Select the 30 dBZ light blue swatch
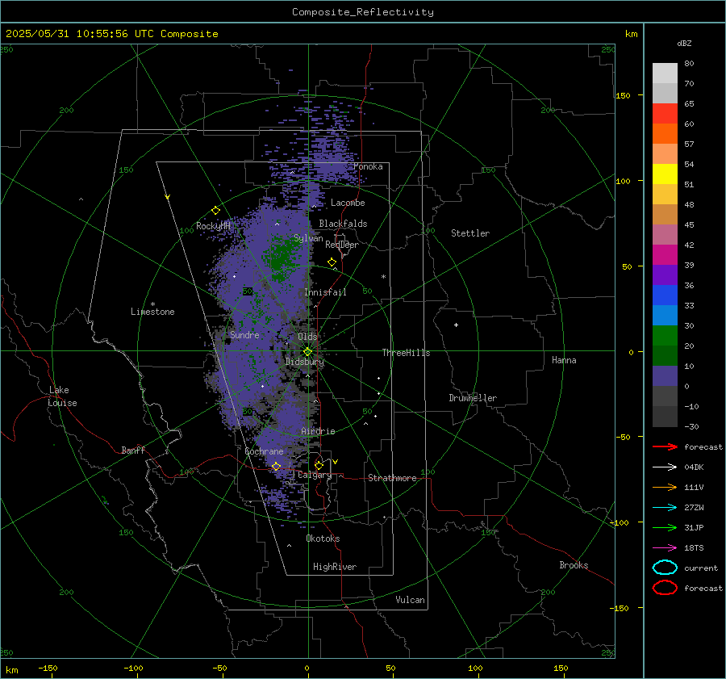The image size is (726, 679). pos(665,315)
